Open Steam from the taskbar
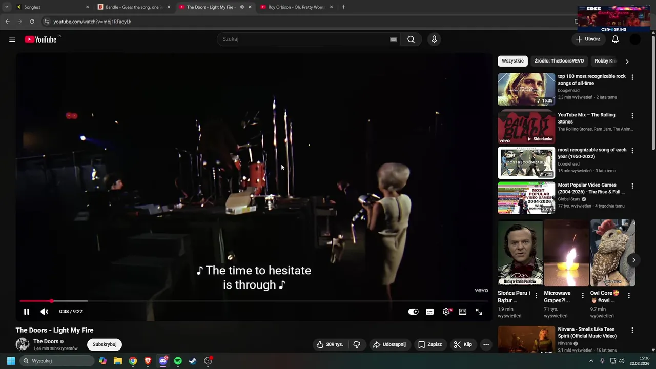This screenshot has width=656, height=369. tap(193, 361)
